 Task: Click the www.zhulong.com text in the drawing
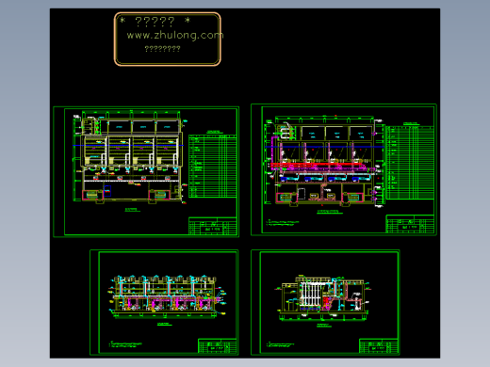175,35
